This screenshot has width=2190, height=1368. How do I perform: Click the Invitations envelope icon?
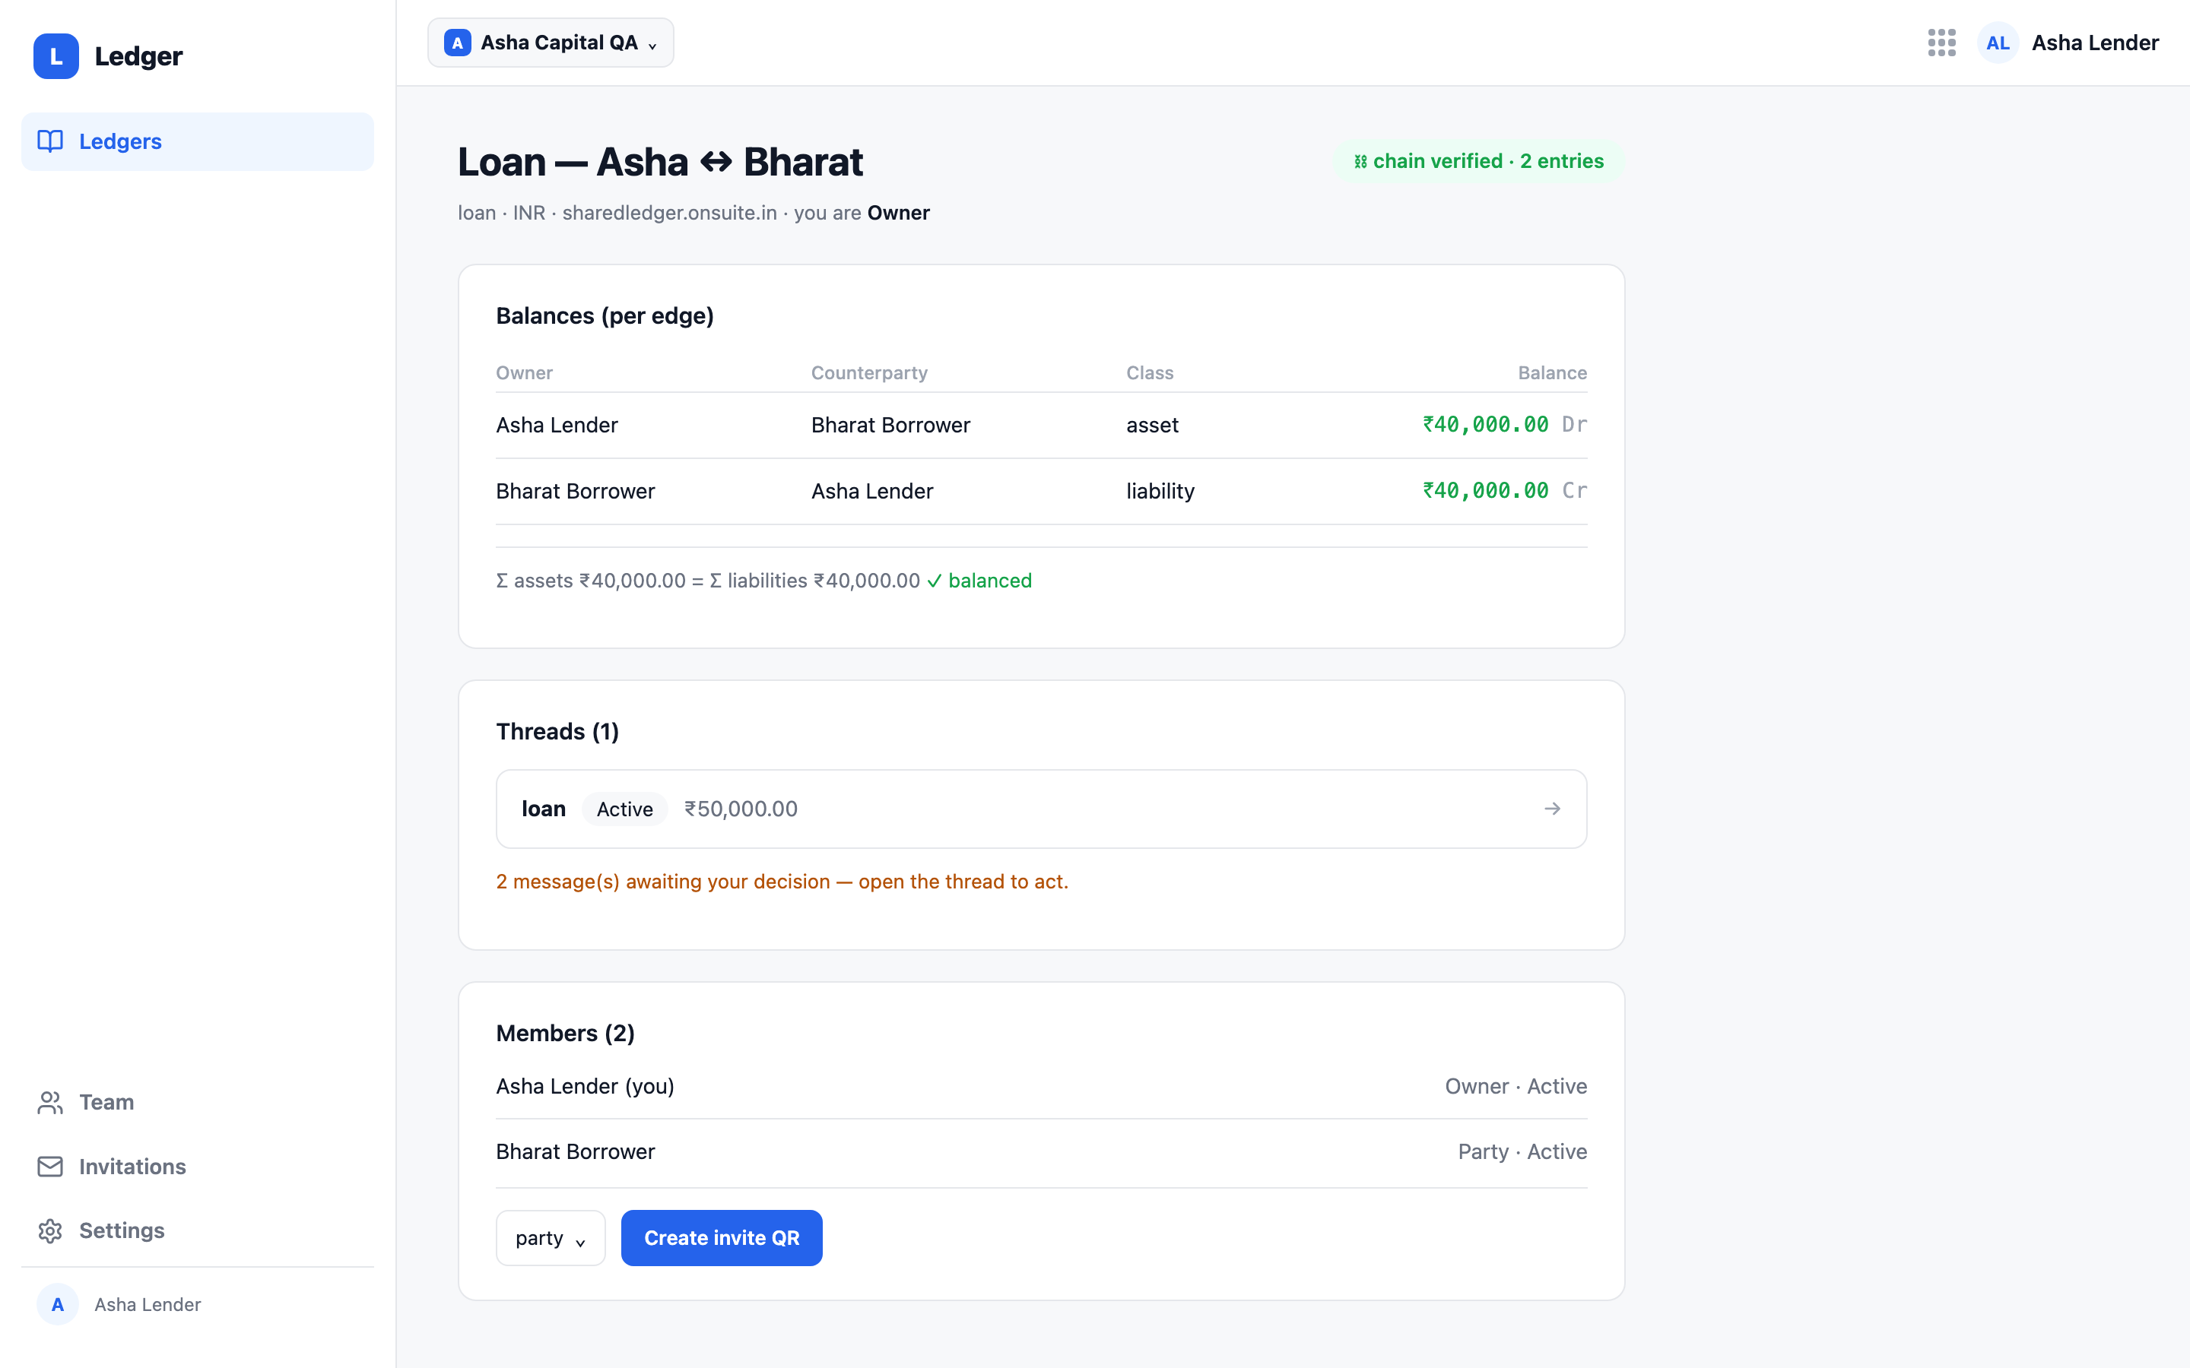click(49, 1167)
